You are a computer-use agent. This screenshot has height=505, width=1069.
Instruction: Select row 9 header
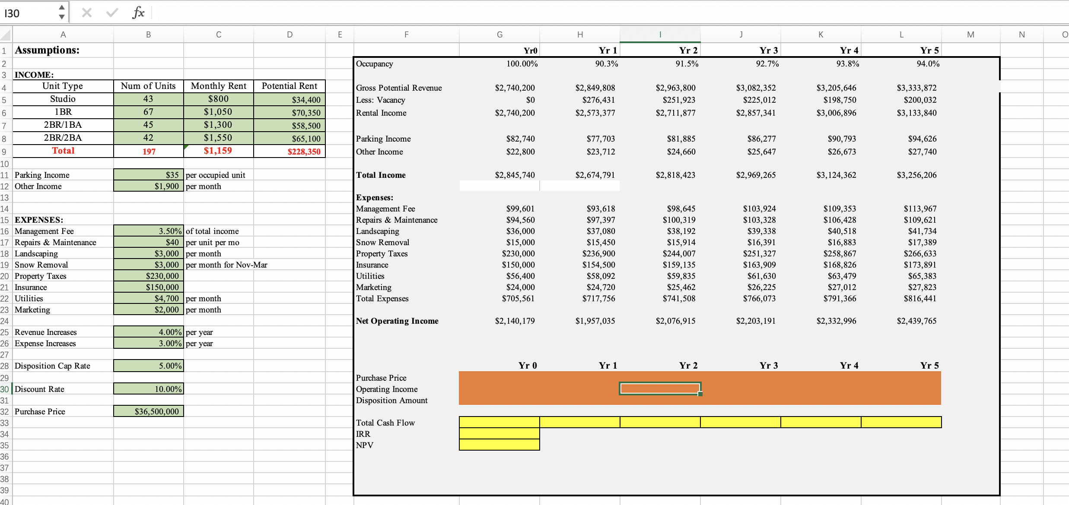point(4,151)
